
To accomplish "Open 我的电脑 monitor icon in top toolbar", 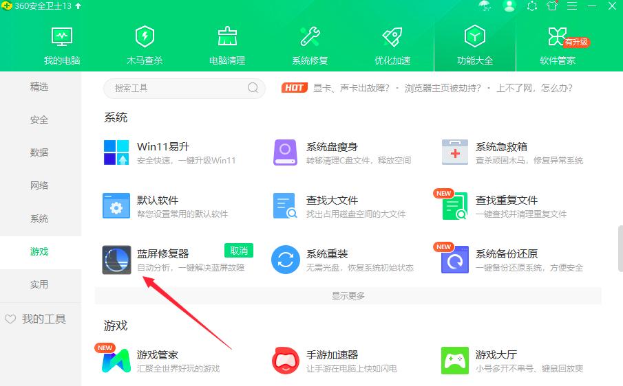I will tap(62, 37).
